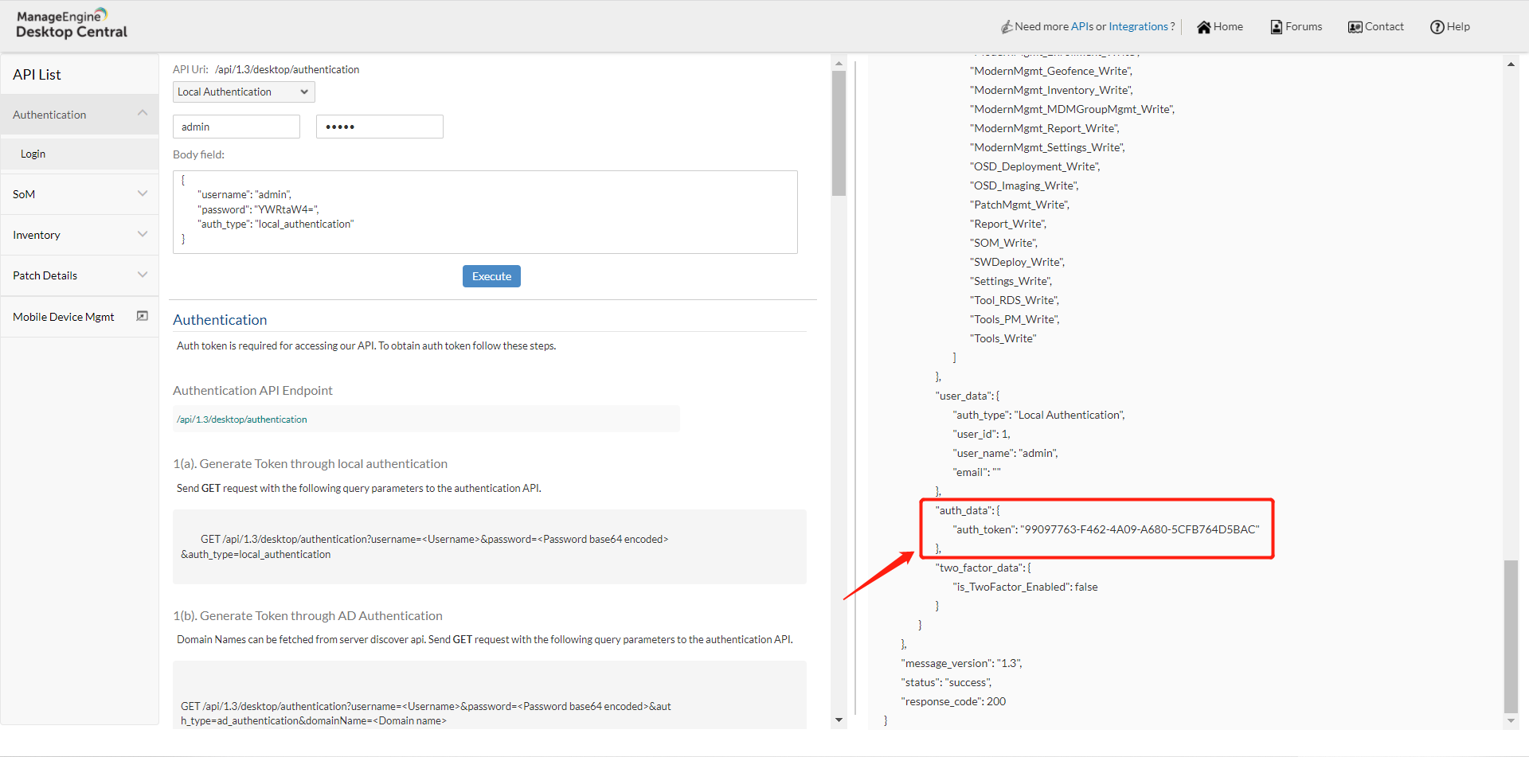The image size is (1529, 757).
Task: Click the pencil icon beside Need more APIs
Action: tap(1007, 27)
